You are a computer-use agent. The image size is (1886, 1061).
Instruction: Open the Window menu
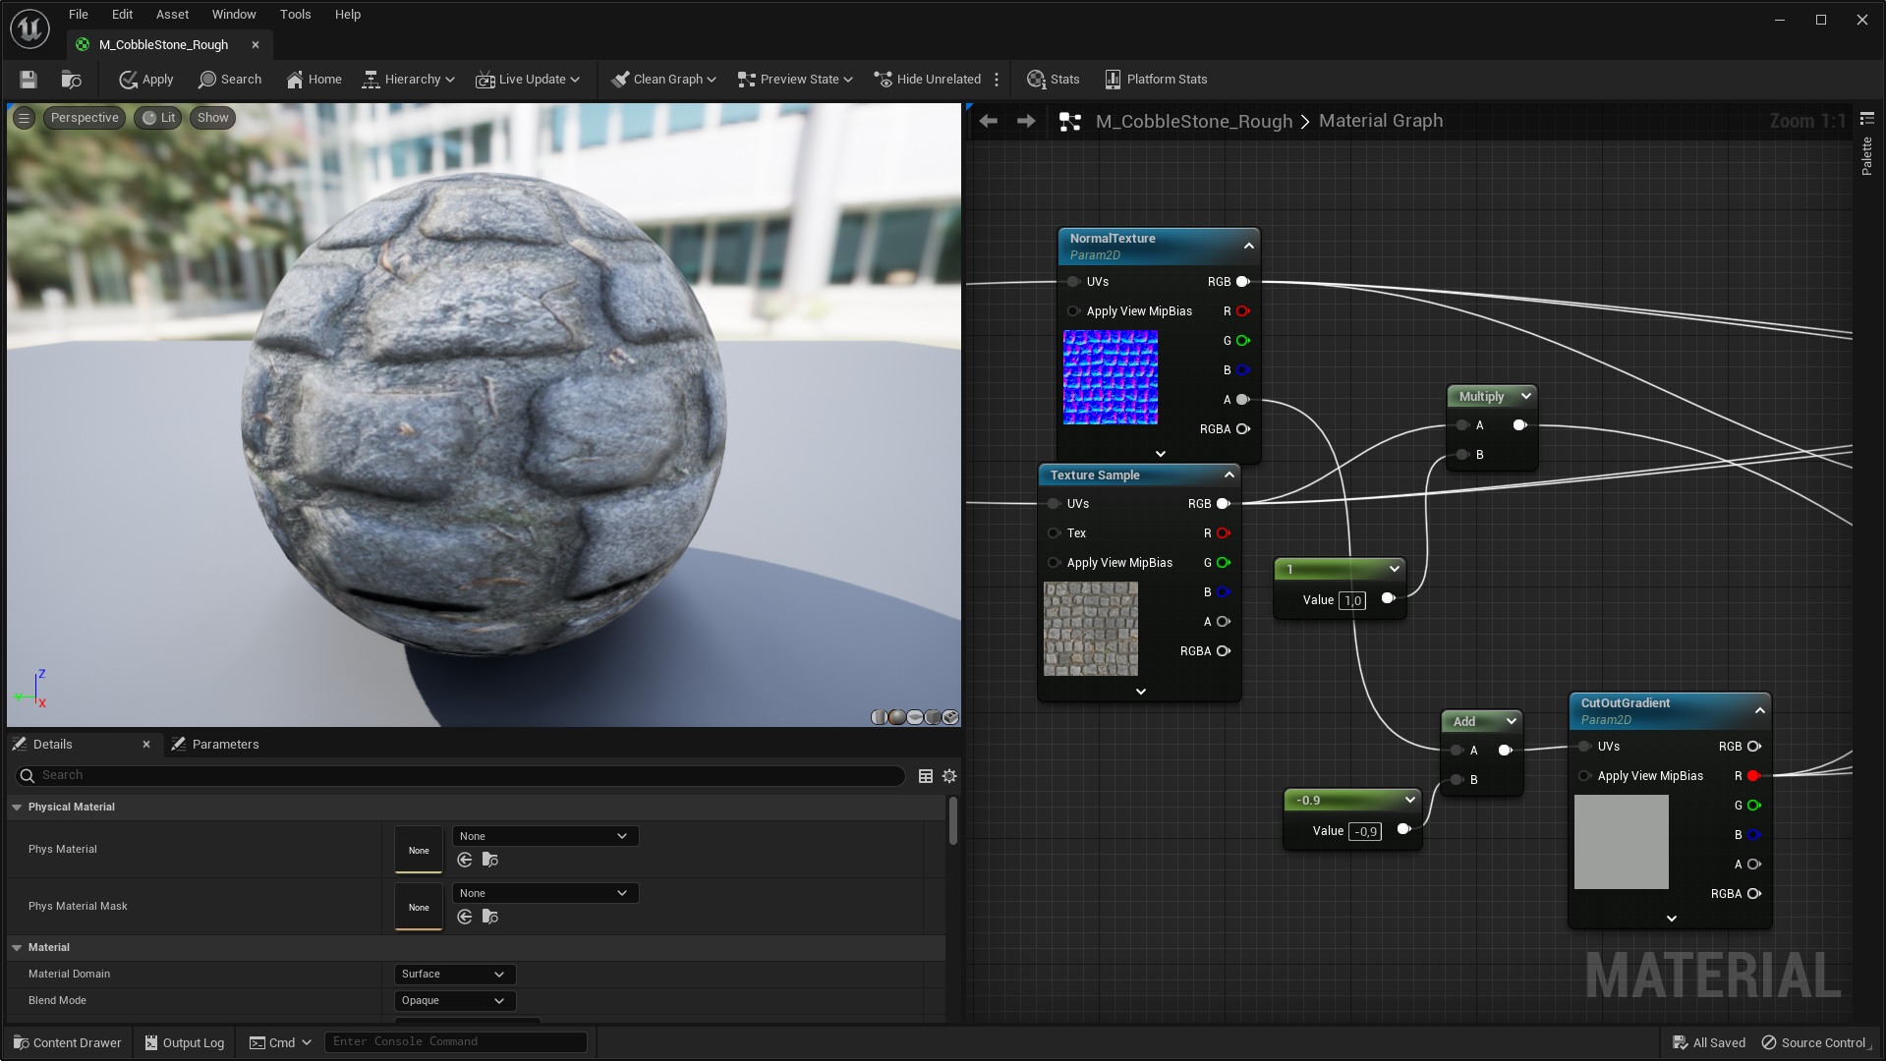[233, 14]
